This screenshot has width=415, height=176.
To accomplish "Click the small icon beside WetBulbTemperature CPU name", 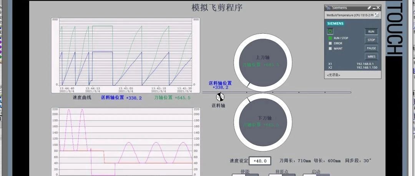I will coord(377,15).
